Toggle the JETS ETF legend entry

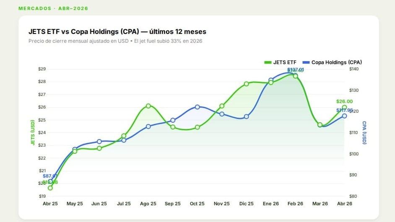pyautogui.click(x=281, y=62)
